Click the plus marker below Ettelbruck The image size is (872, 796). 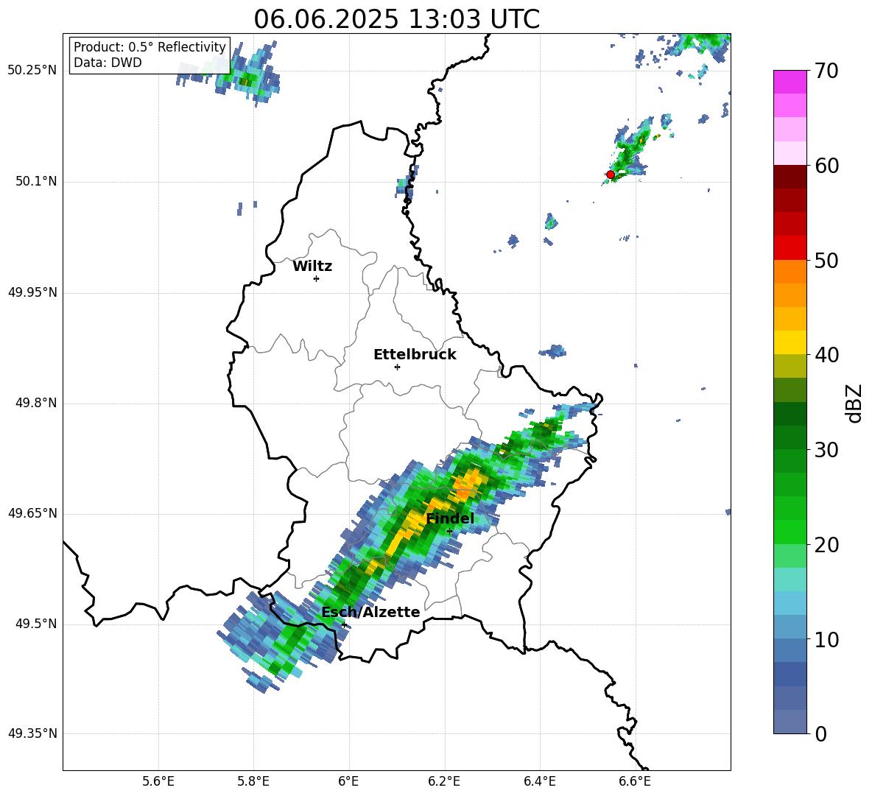(x=397, y=367)
